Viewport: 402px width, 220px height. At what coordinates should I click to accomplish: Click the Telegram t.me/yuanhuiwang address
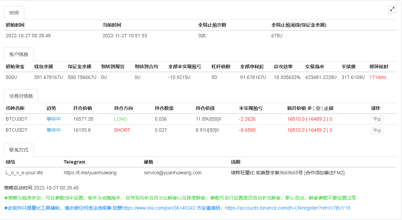click(90, 173)
